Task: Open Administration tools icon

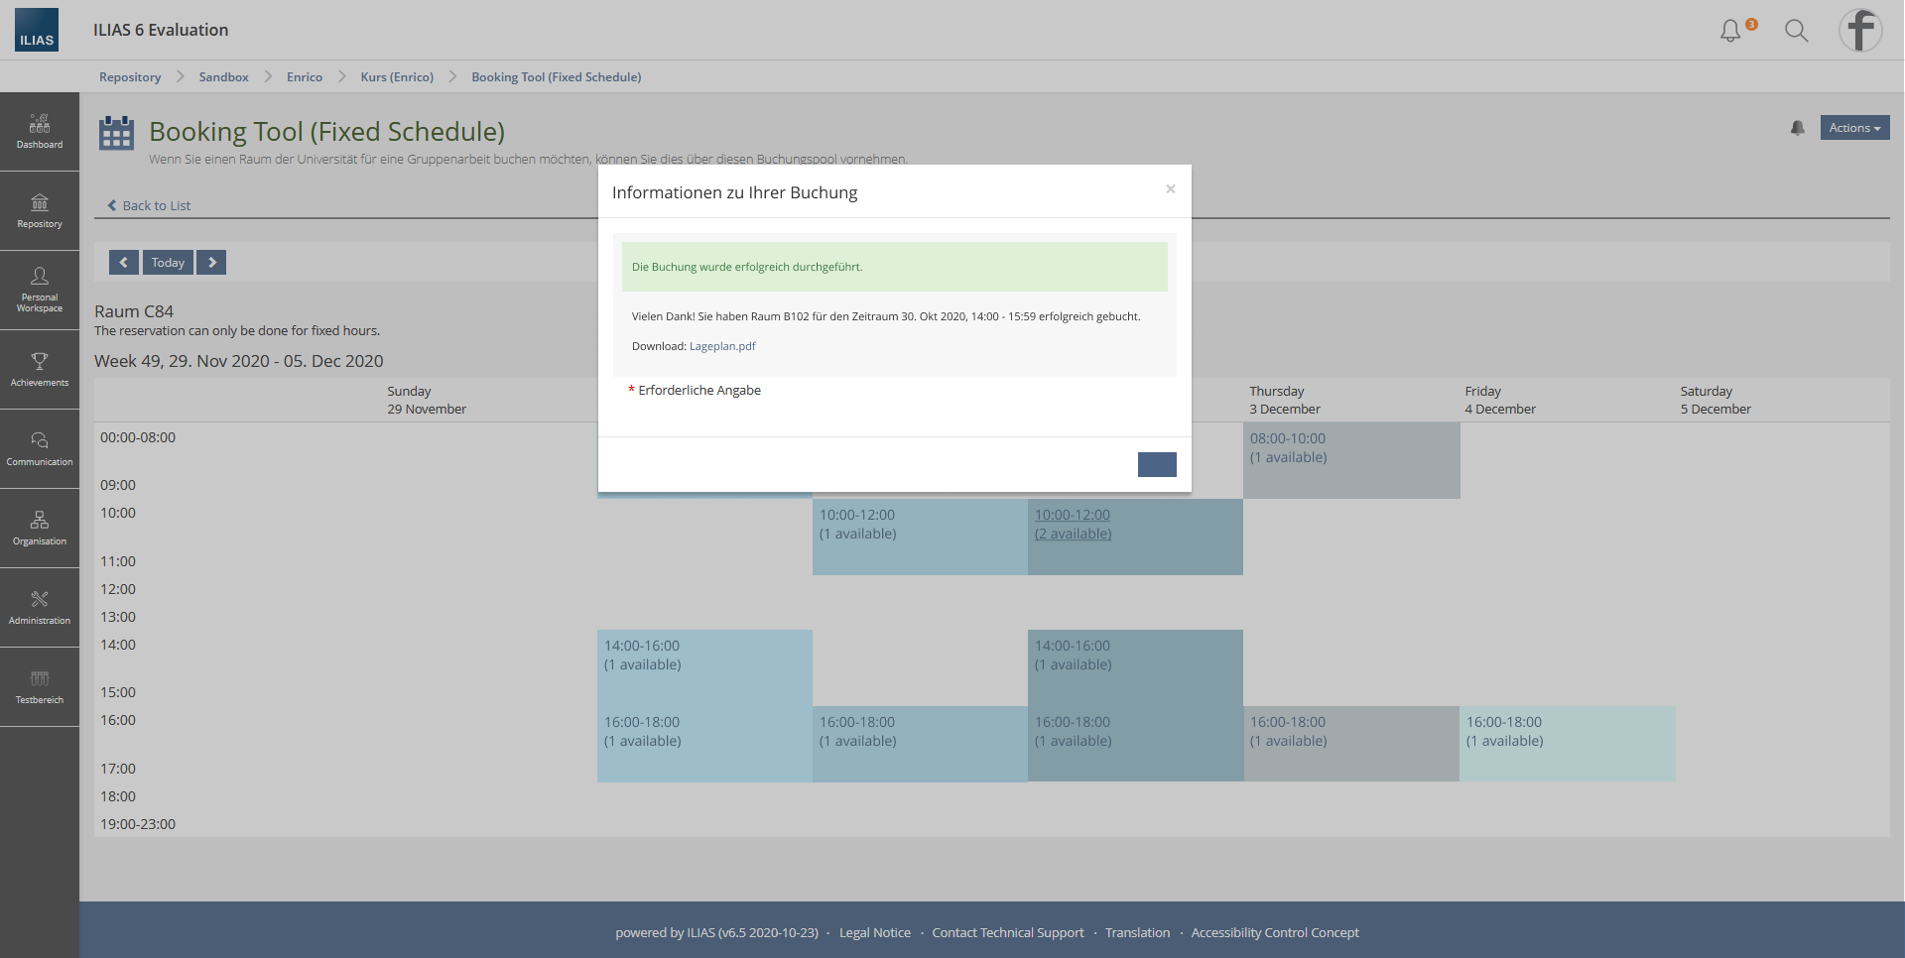Action: [40, 607]
